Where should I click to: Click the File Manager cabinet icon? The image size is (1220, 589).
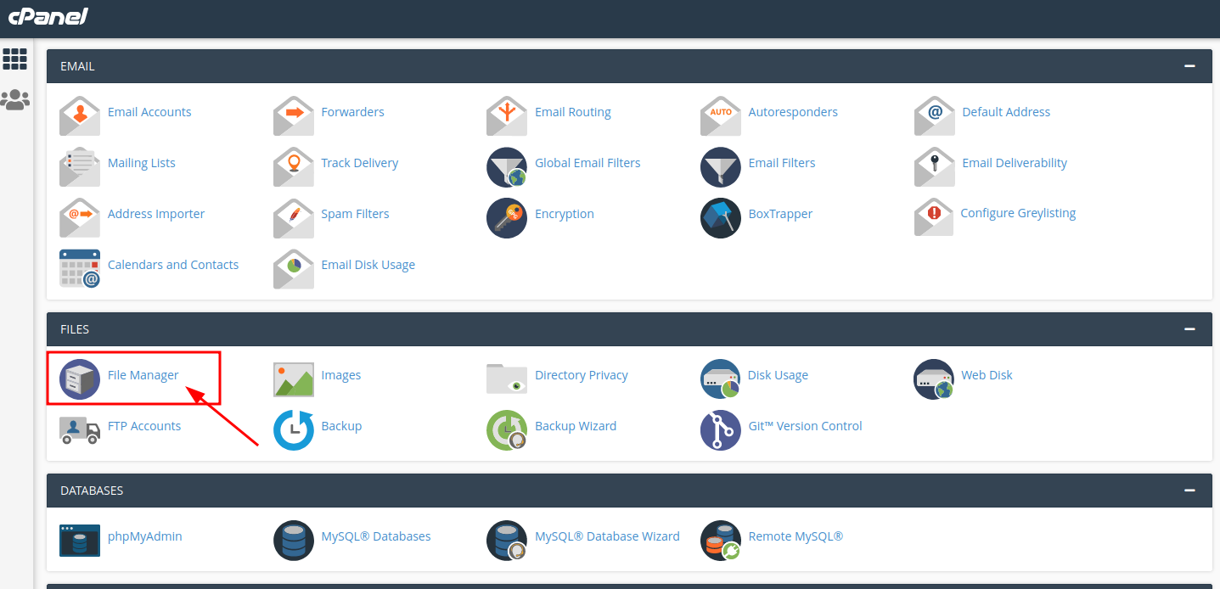80,379
